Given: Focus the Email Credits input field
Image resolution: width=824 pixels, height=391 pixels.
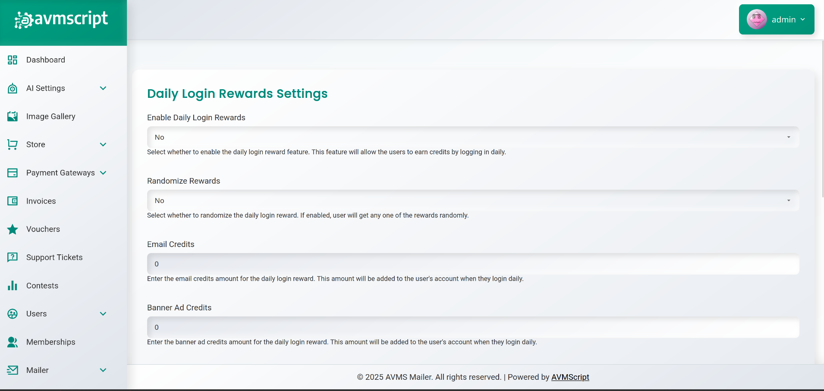Looking at the screenshot, I should (x=473, y=264).
